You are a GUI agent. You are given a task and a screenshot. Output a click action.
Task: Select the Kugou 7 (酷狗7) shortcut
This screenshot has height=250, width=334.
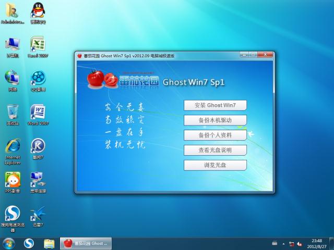point(38,148)
